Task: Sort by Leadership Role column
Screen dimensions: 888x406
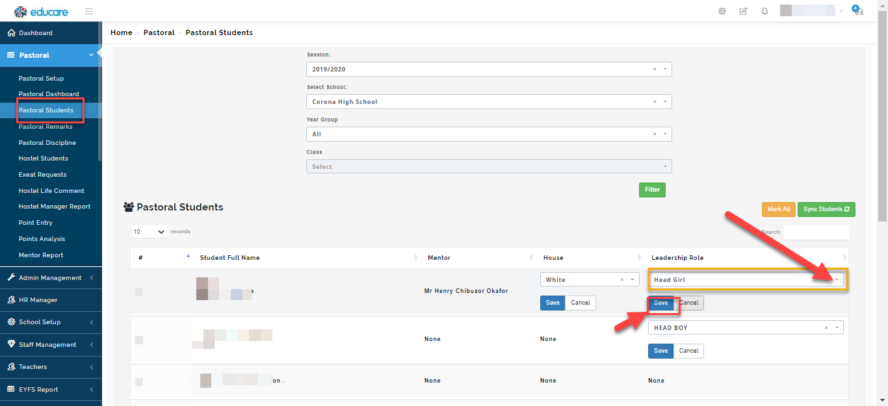Action: (746, 258)
